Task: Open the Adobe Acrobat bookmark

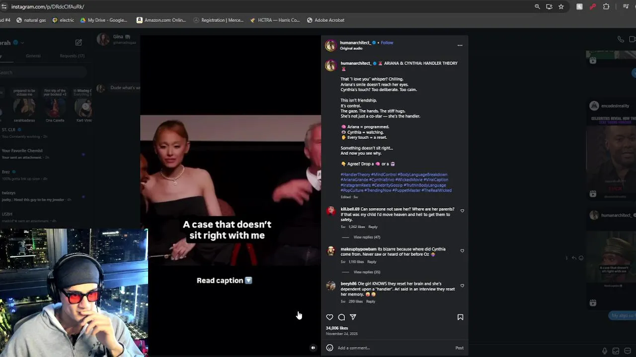Action: coord(325,20)
